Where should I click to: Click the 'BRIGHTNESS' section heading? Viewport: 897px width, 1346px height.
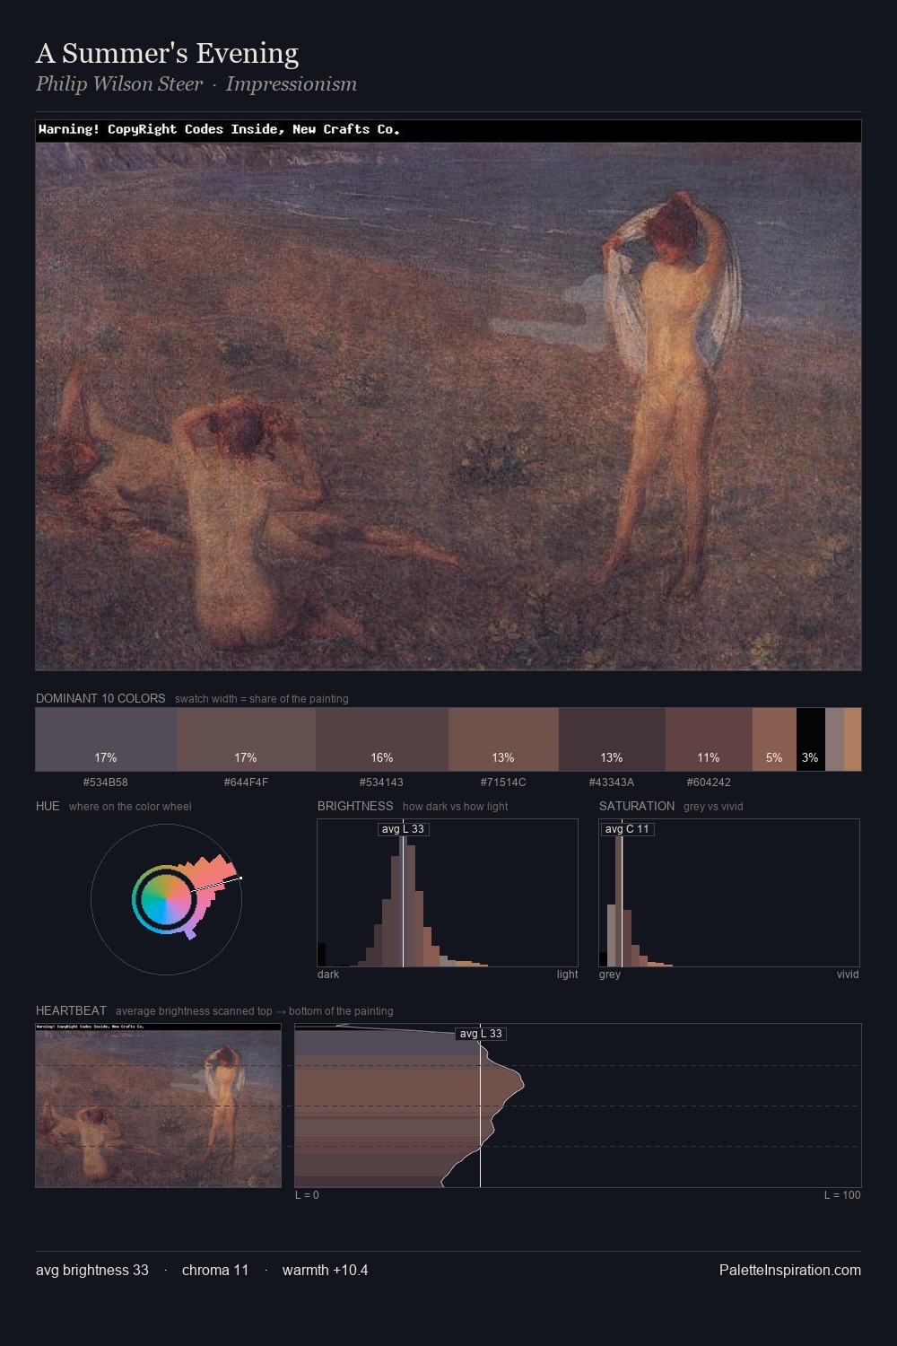point(355,806)
